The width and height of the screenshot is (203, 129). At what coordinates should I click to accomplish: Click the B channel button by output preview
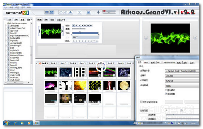pos(195,38)
